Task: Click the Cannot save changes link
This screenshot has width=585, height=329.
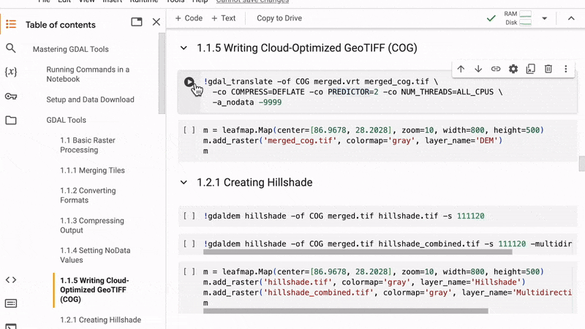Action: (252, 1)
